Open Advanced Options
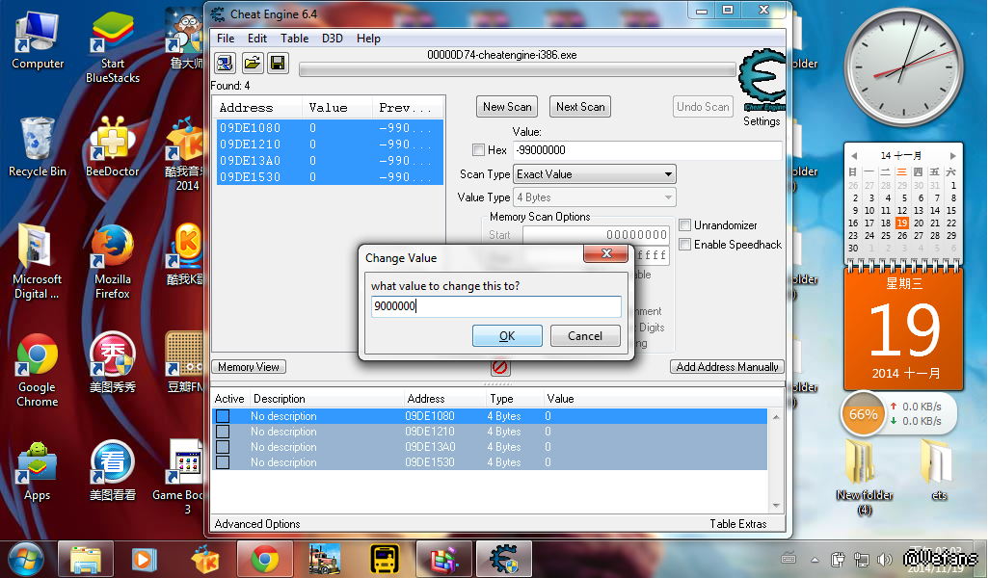 point(257,524)
